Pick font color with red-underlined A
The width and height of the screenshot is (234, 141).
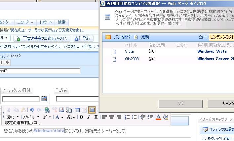coord(158,117)
